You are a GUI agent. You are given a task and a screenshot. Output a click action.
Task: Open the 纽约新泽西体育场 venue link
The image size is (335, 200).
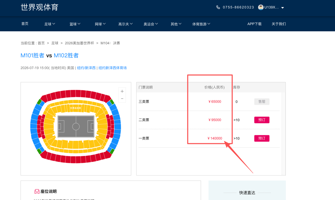click(113, 68)
